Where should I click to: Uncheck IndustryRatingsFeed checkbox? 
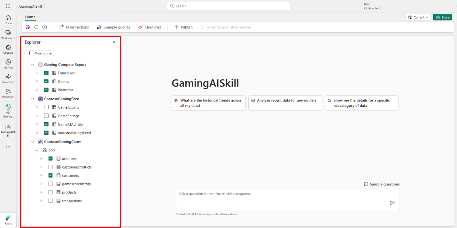[x=46, y=133]
